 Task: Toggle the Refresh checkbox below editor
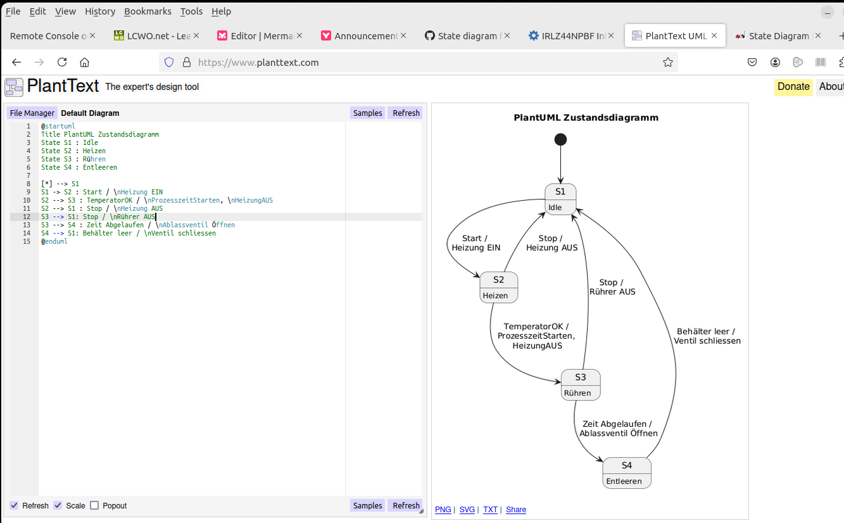(x=14, y=505)
